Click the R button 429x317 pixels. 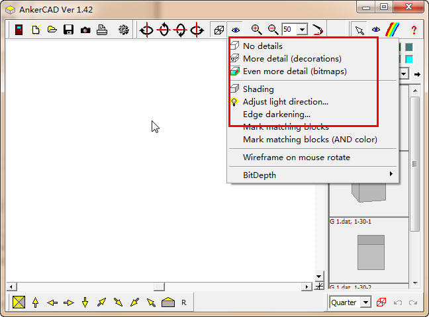184,302
